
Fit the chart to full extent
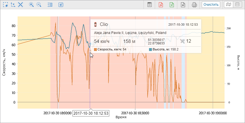[x=20, y=5]
